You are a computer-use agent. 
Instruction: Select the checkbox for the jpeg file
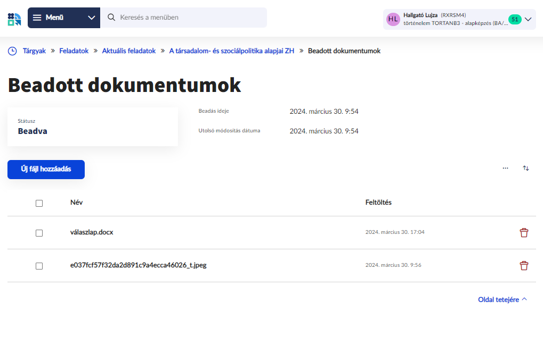click(39, 265)
